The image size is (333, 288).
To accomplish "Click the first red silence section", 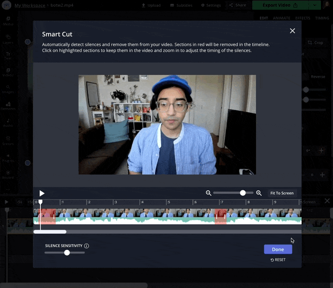I will click(47, 217).
